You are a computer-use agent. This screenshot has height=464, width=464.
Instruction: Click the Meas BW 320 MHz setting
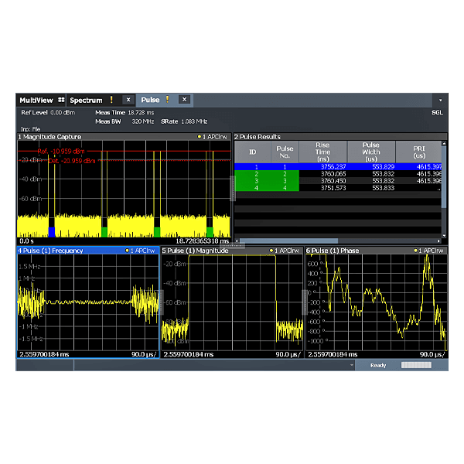click(125, 121)
